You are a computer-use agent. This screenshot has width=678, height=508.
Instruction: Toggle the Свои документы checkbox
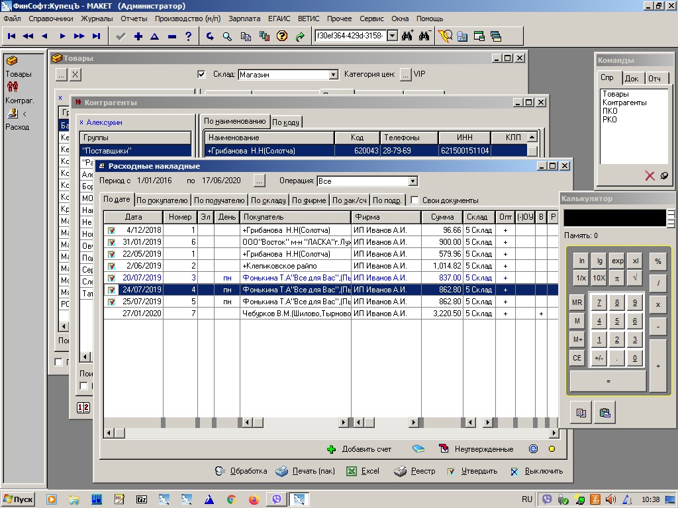(x=415, y=200)
